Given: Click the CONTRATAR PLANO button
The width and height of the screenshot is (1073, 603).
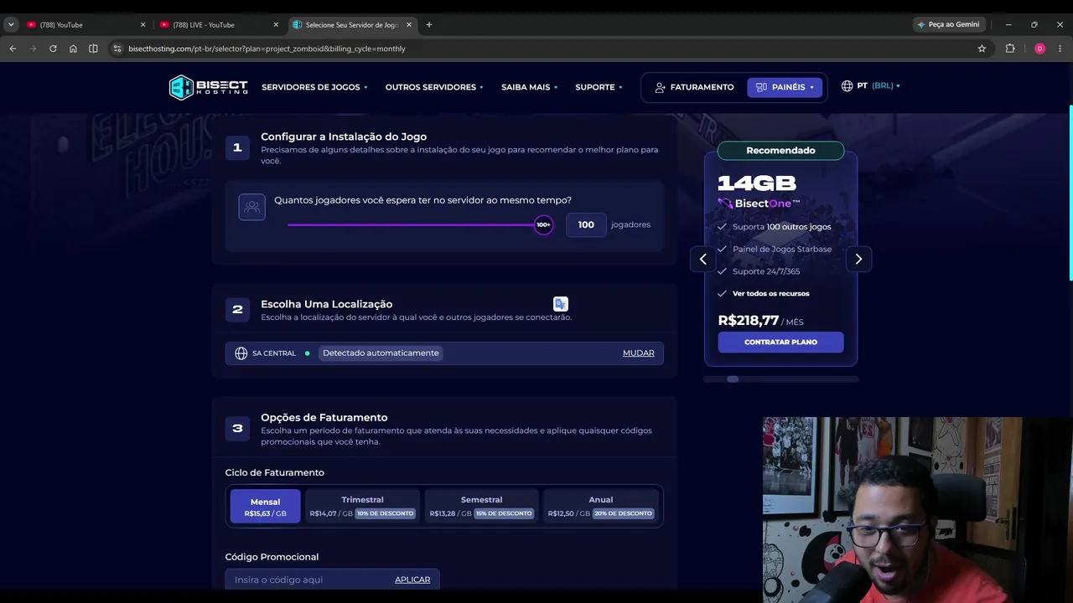Looking at the screenshot, I should (x=780, y=342).
